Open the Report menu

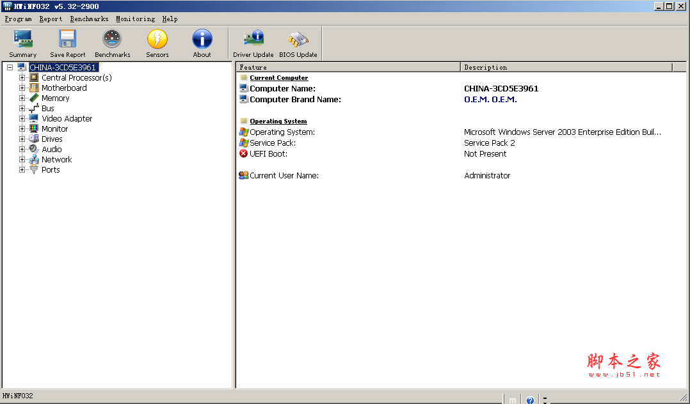pyautogui.click(x=51, y=19)
